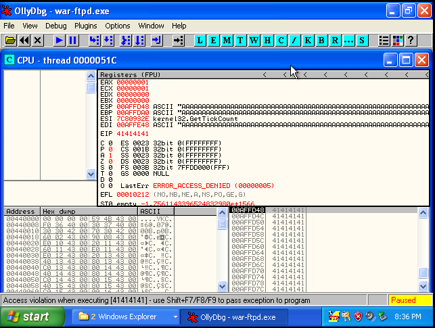Image resolution: width=435 pixels, height=328 pixels.
Task: Show Source with S button
Action: pyautogui.click(x=362, y=41)
